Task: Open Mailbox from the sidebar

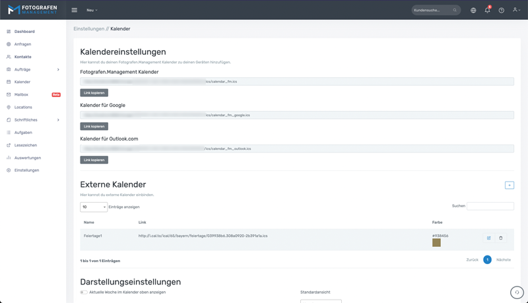Action: 21,94
